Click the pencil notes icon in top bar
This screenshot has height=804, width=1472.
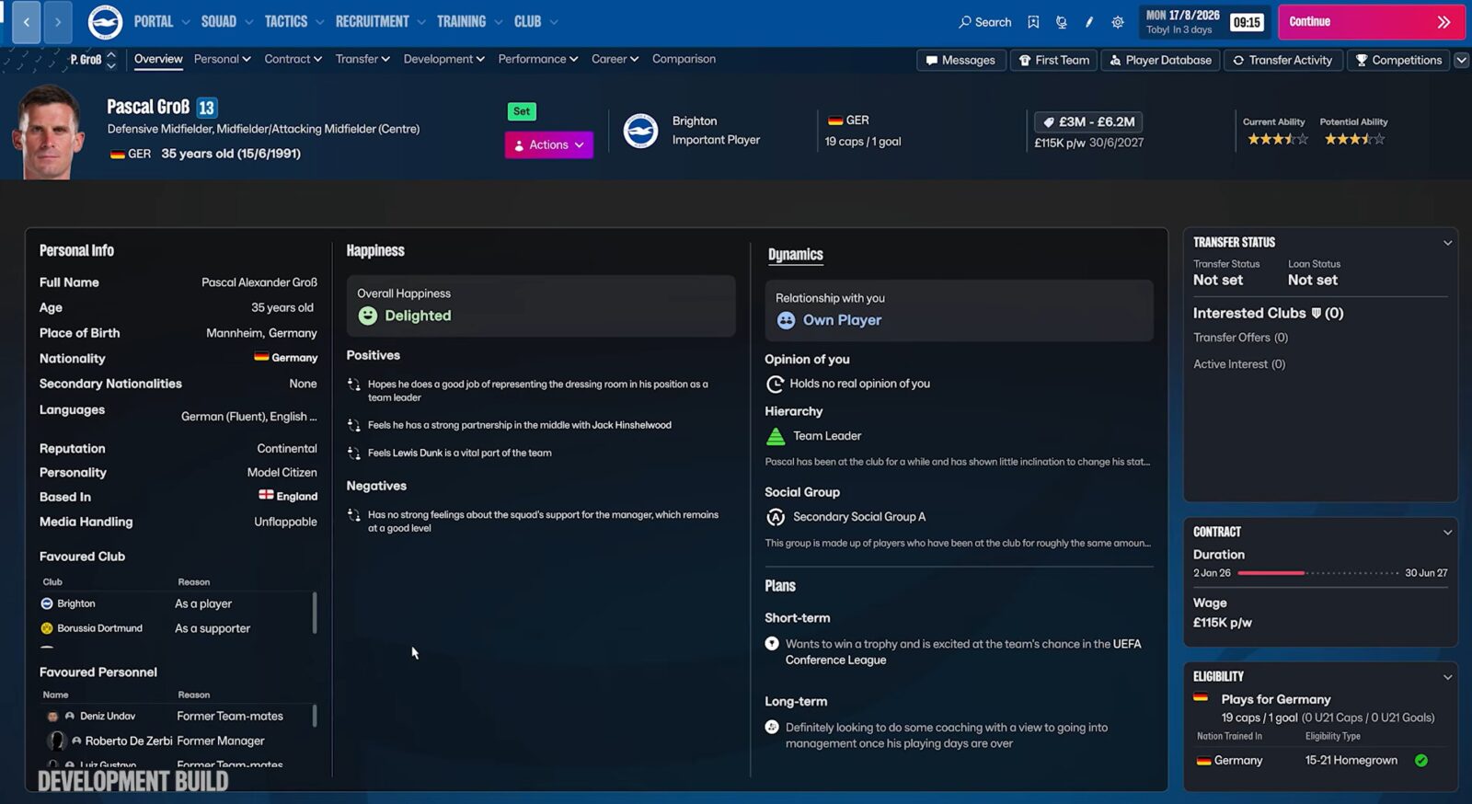click(x=1089, y=22)
